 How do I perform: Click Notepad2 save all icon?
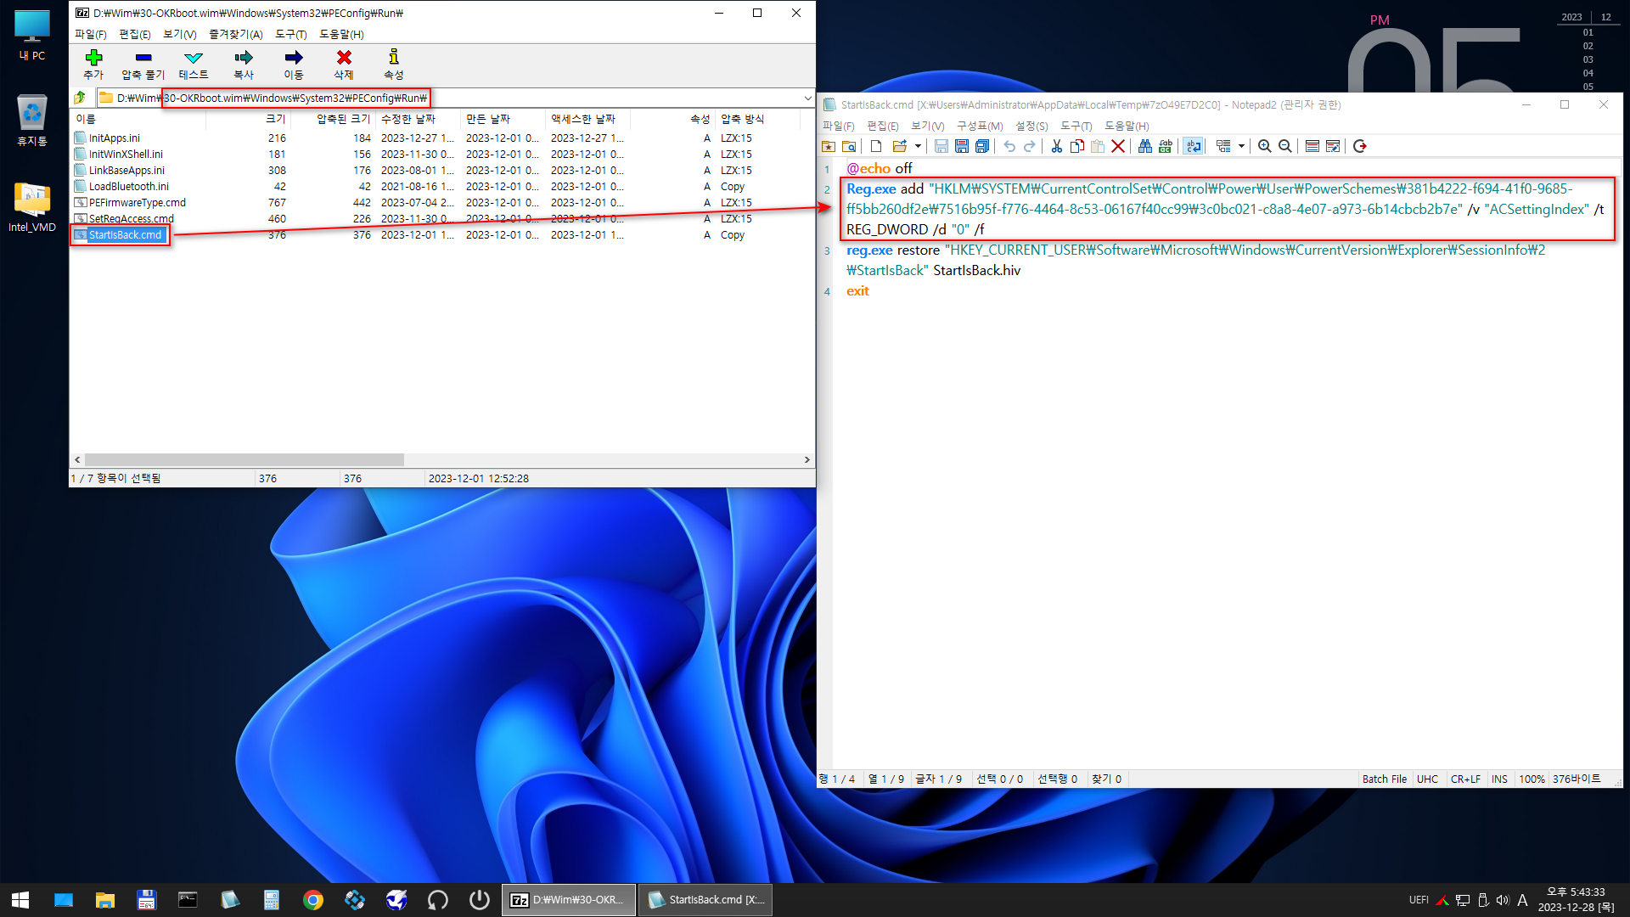(982, 146)
